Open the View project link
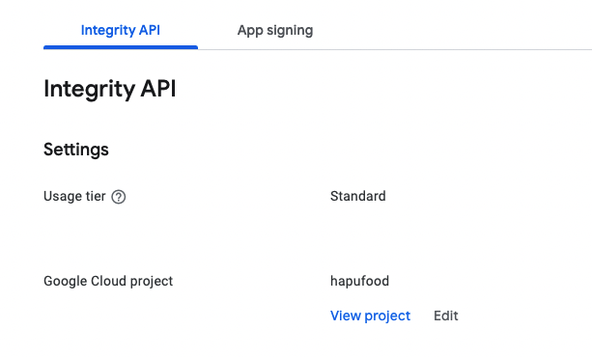 click(370, 316)
